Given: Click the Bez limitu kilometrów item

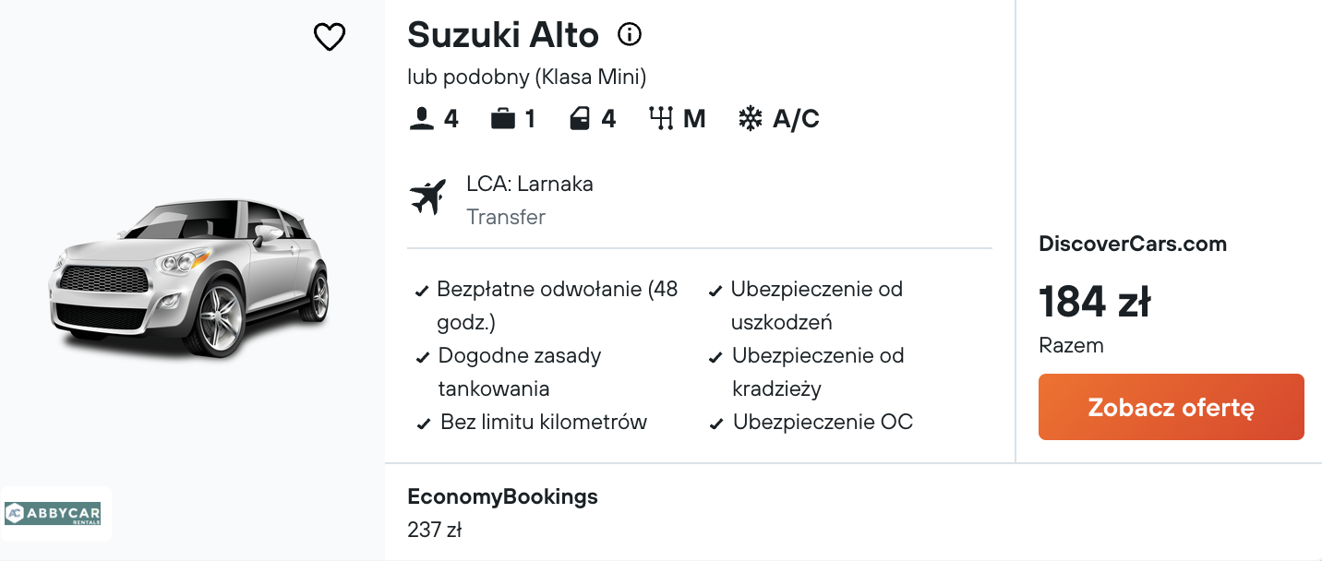Looking at the screenshot, I should 543,423.
